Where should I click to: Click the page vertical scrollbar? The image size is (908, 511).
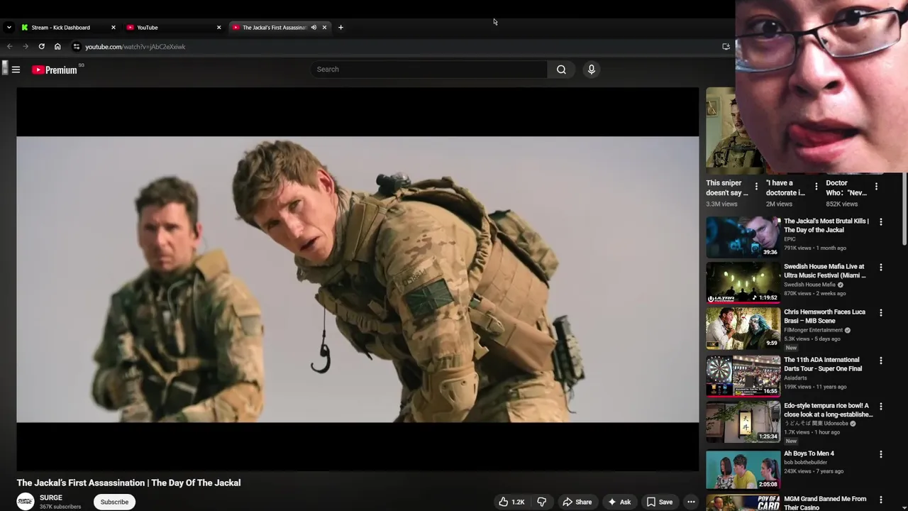coord(904,209)
